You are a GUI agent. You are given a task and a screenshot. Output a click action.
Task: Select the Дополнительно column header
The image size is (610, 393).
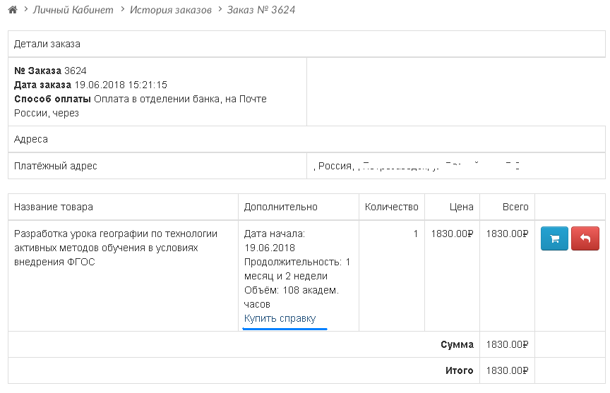point(281,207)
